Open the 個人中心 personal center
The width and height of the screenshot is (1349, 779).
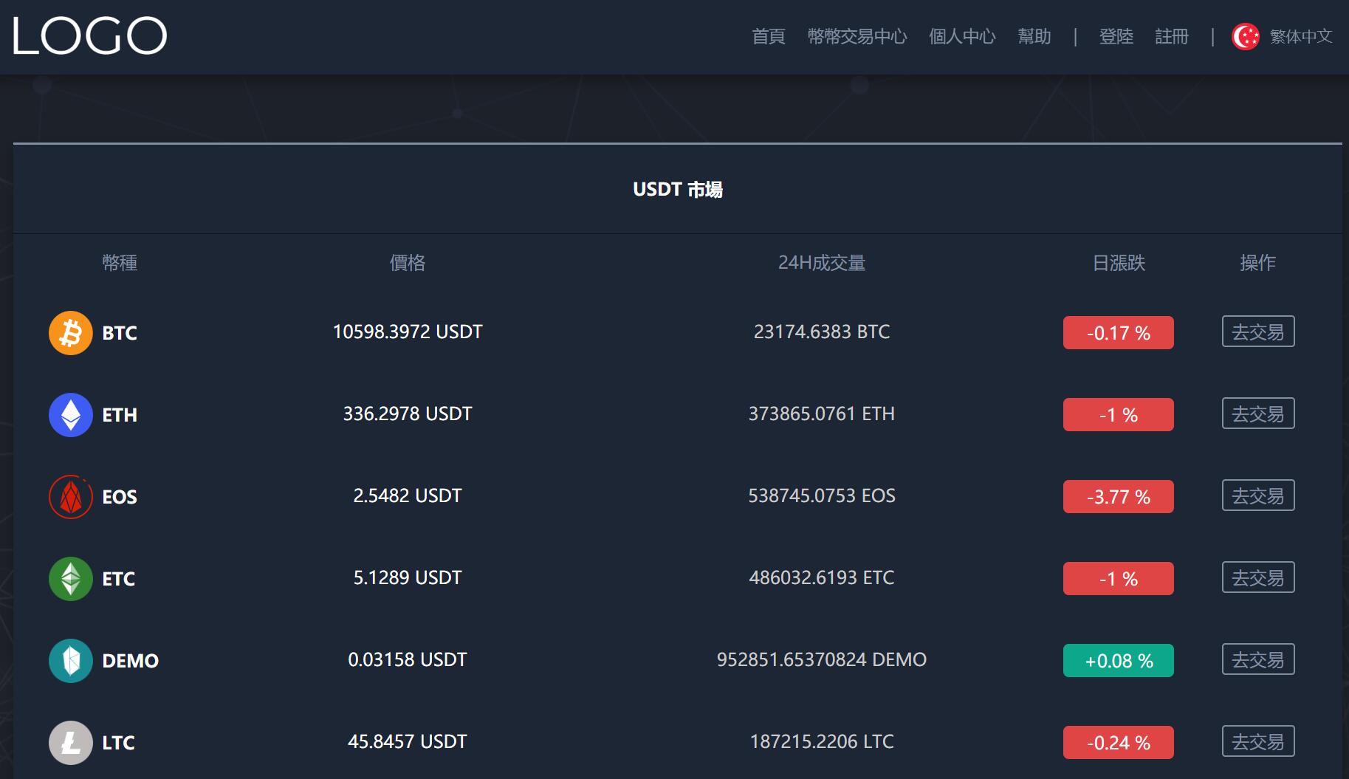[962, 36]
